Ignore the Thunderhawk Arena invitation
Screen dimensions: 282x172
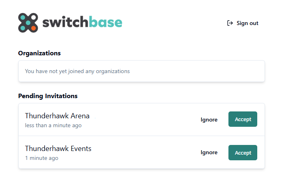click(x=209, y=120)
